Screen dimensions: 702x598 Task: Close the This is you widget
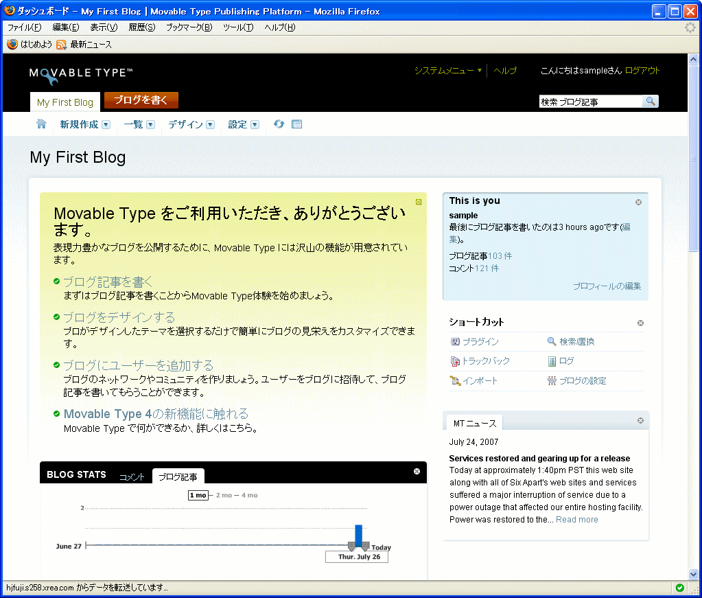(638, 202)
